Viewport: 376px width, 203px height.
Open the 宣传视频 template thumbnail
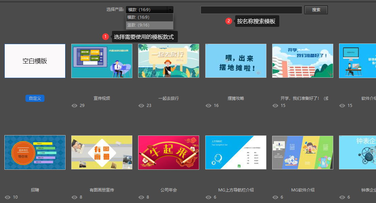102,61
